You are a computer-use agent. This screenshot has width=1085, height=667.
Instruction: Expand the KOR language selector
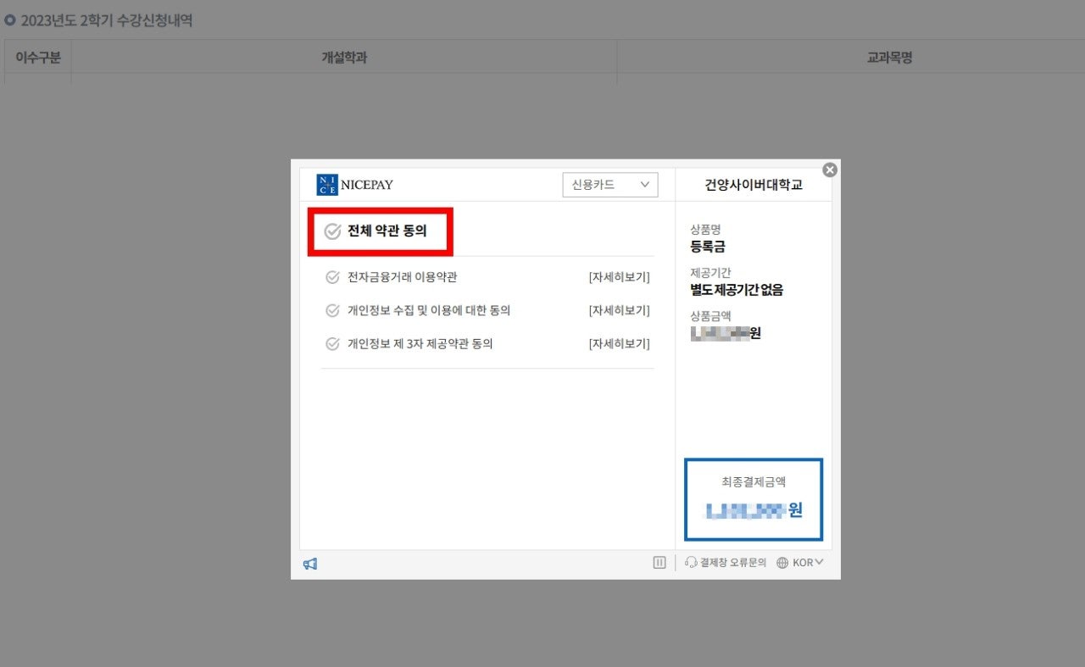coord(808,563)
